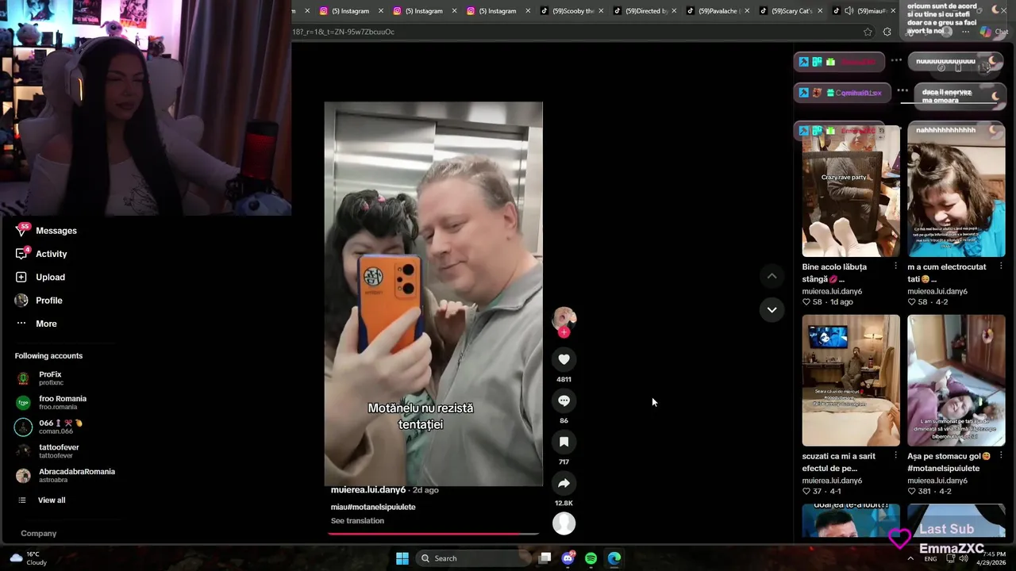Viewport: 1016px width, 571px height.
Task: Open Microsoft Edge from taskbar
Action: click(x=614, y=558)
